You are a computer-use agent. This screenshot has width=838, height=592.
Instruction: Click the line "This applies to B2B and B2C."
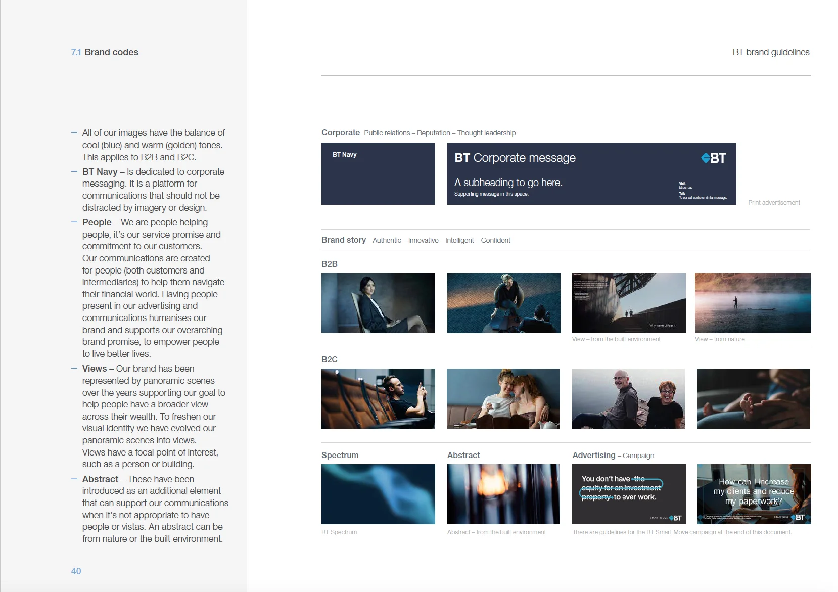(139, 157)
